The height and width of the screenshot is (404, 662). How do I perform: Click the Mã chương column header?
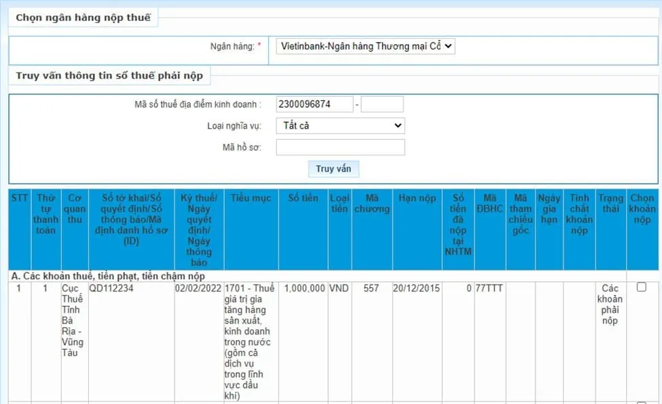point(371,203)
